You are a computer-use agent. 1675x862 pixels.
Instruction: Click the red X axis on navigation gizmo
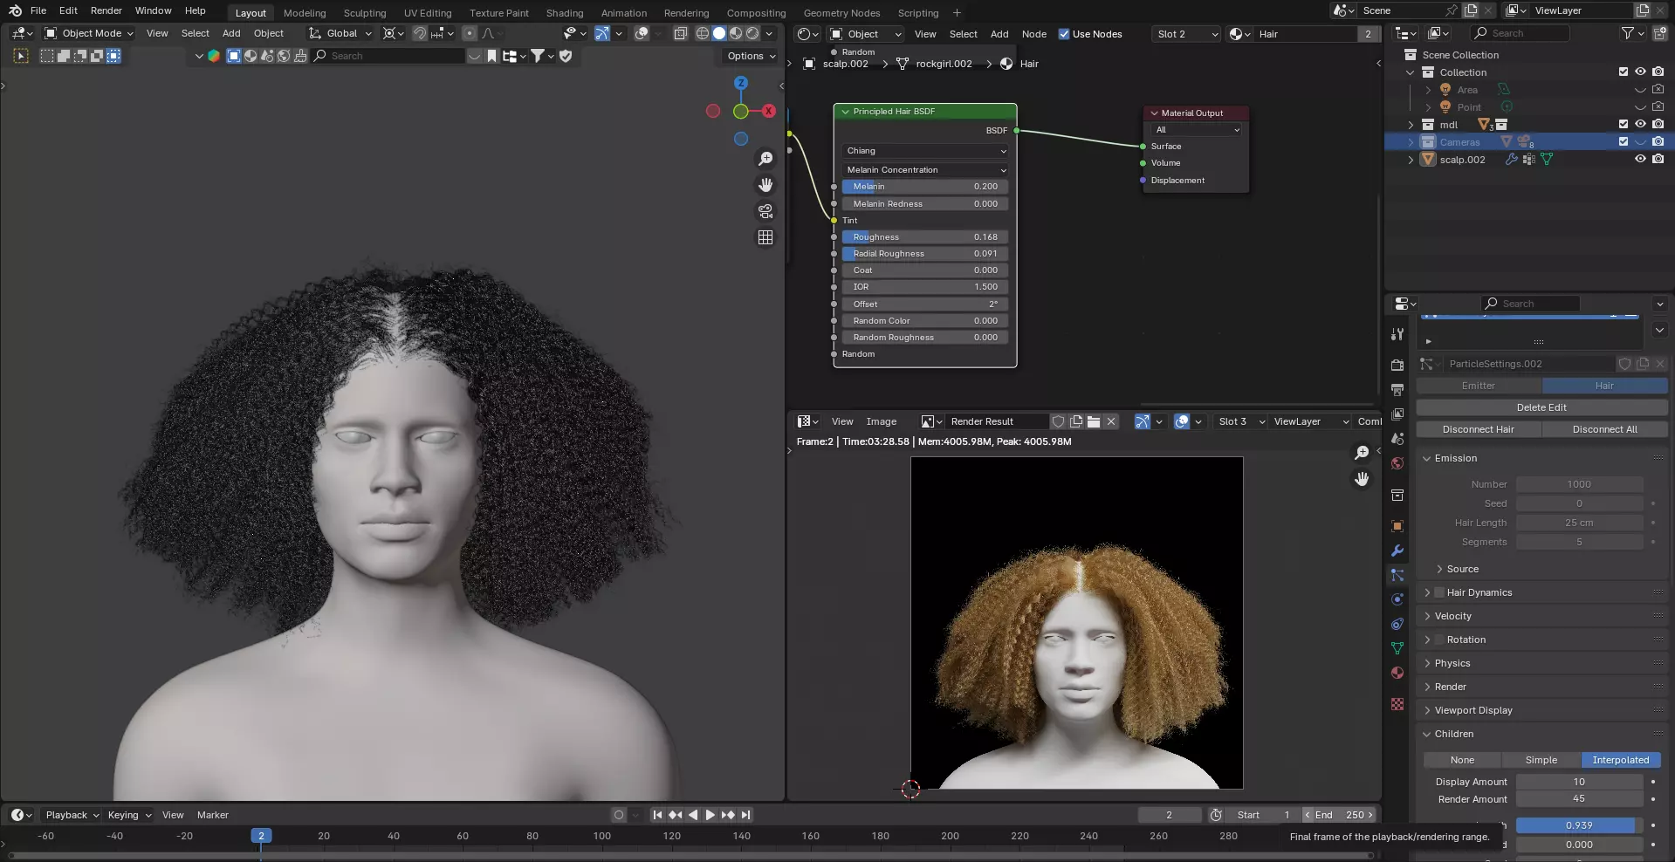click(x=769, y=111)
